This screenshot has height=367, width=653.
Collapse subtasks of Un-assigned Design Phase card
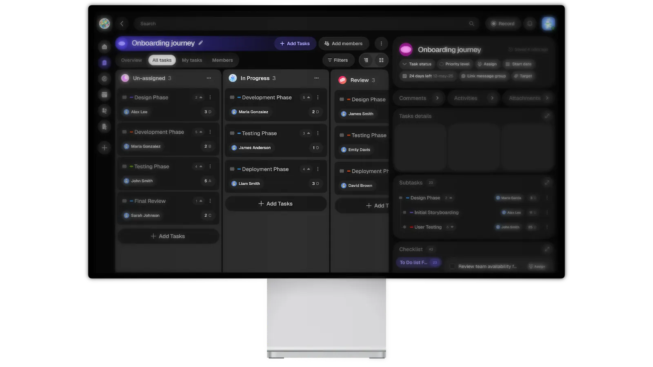(199, 97)
